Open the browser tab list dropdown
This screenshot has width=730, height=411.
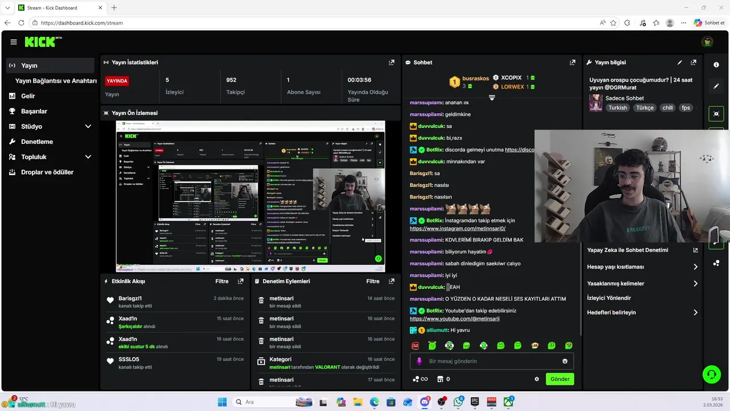[x=7, y=7]
